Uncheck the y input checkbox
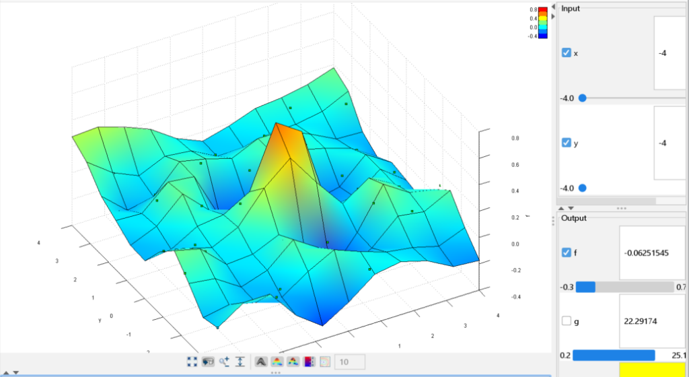Viewport: 689px width, 377px height. [566, 143]
